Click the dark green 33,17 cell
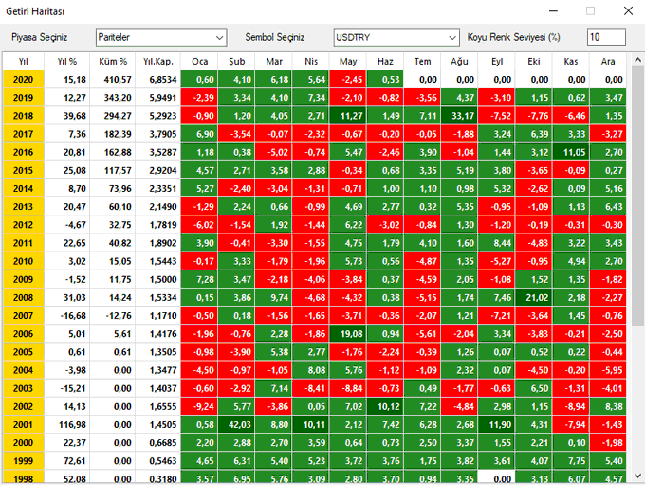Screen dimensions: 645x485 point(459,116)
